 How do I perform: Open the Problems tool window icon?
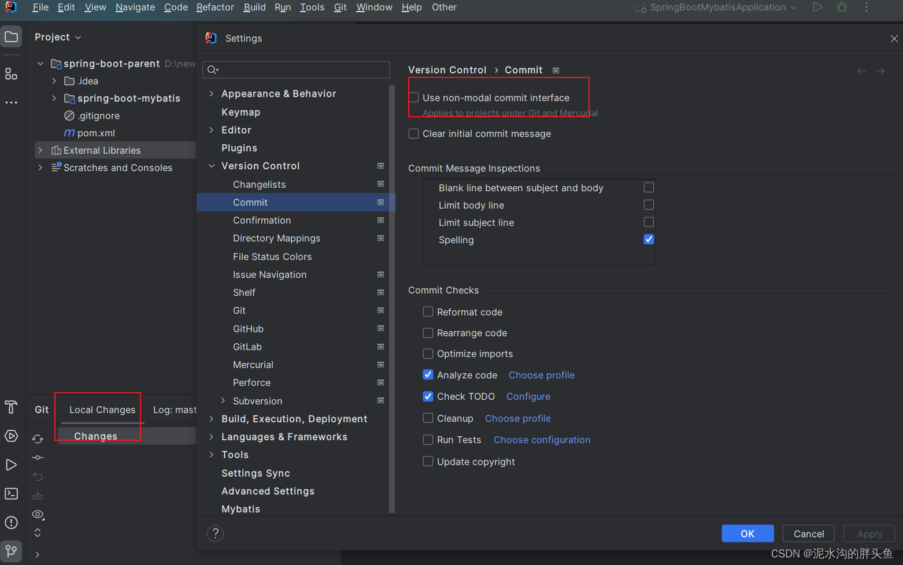11,522
